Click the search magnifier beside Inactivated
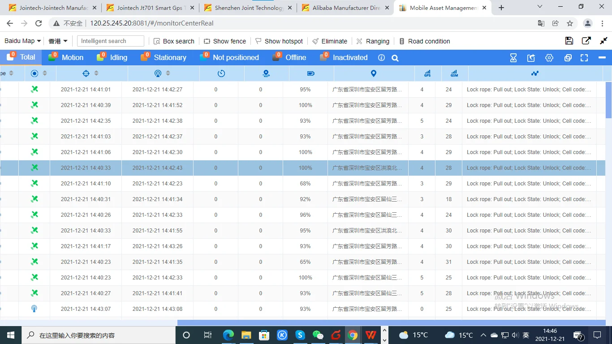Screen dimensions: 612x344 (x=395, y=58)
